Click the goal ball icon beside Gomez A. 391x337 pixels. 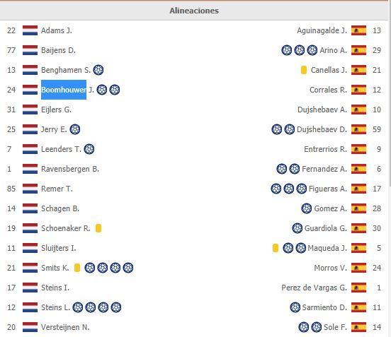[307, 208]
